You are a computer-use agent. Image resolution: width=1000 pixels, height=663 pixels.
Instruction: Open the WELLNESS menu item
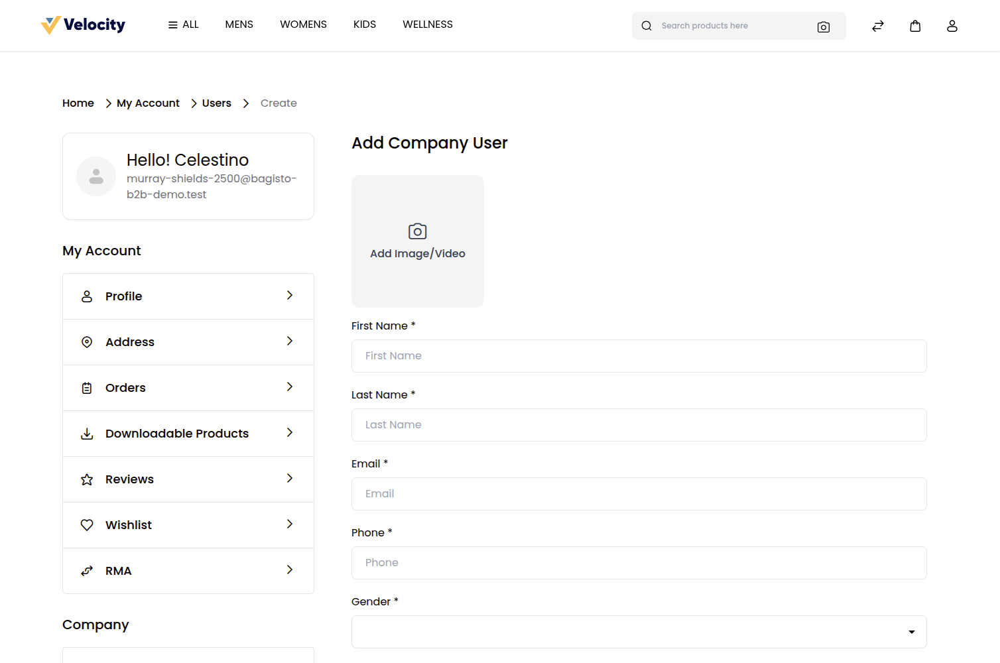pos(428,25)
